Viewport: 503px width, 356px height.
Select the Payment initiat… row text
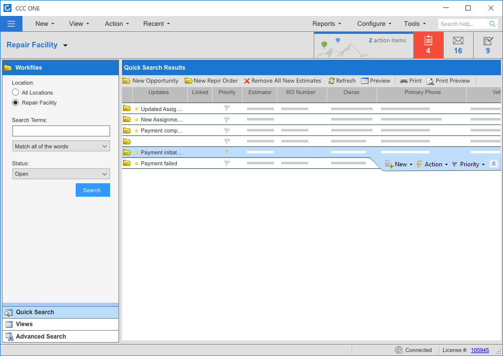161,152
